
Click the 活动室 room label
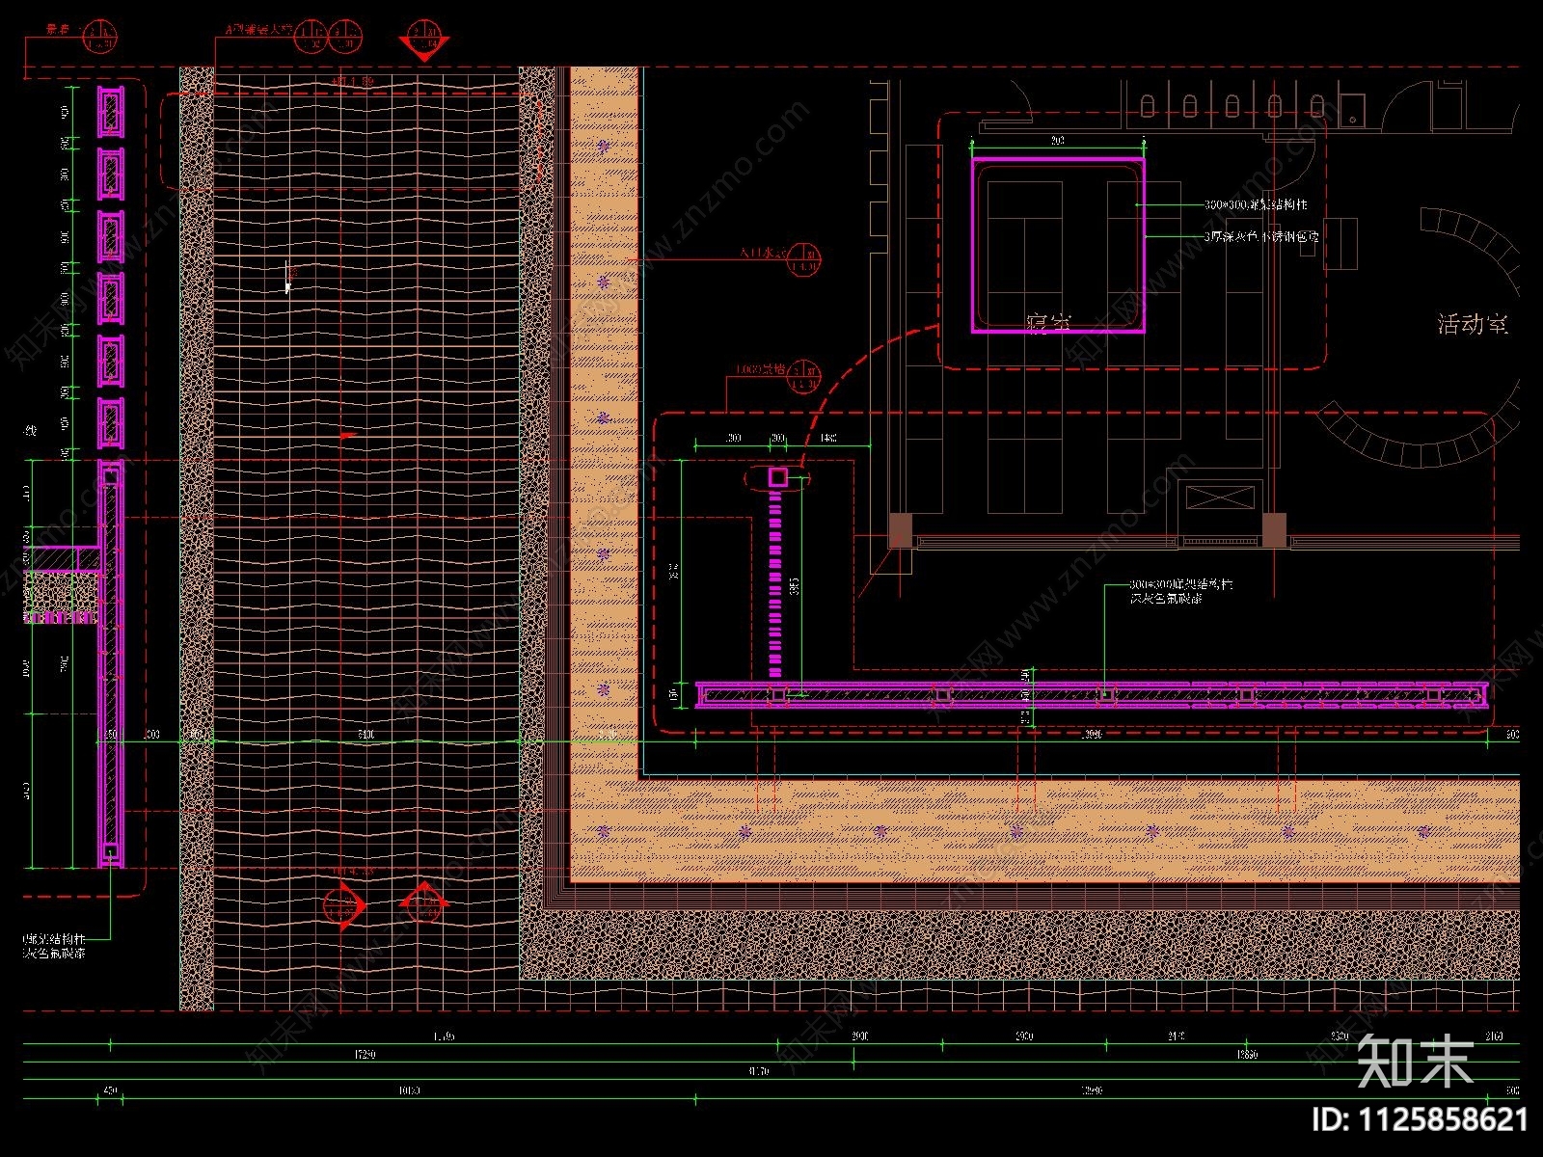tap(1472, 324)
